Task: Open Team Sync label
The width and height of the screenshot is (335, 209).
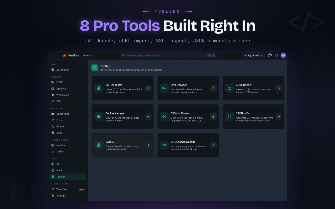Action: click(63, 189)
